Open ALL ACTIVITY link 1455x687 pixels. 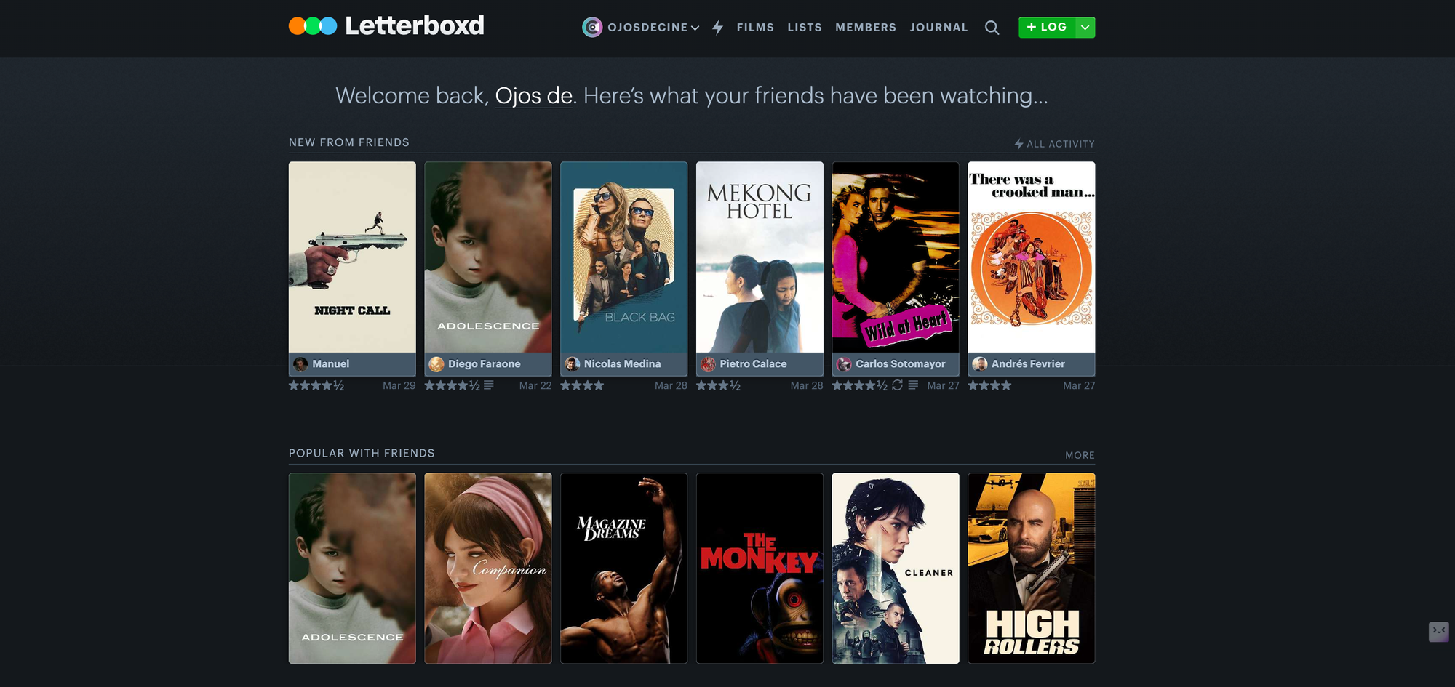(1054, 144)
